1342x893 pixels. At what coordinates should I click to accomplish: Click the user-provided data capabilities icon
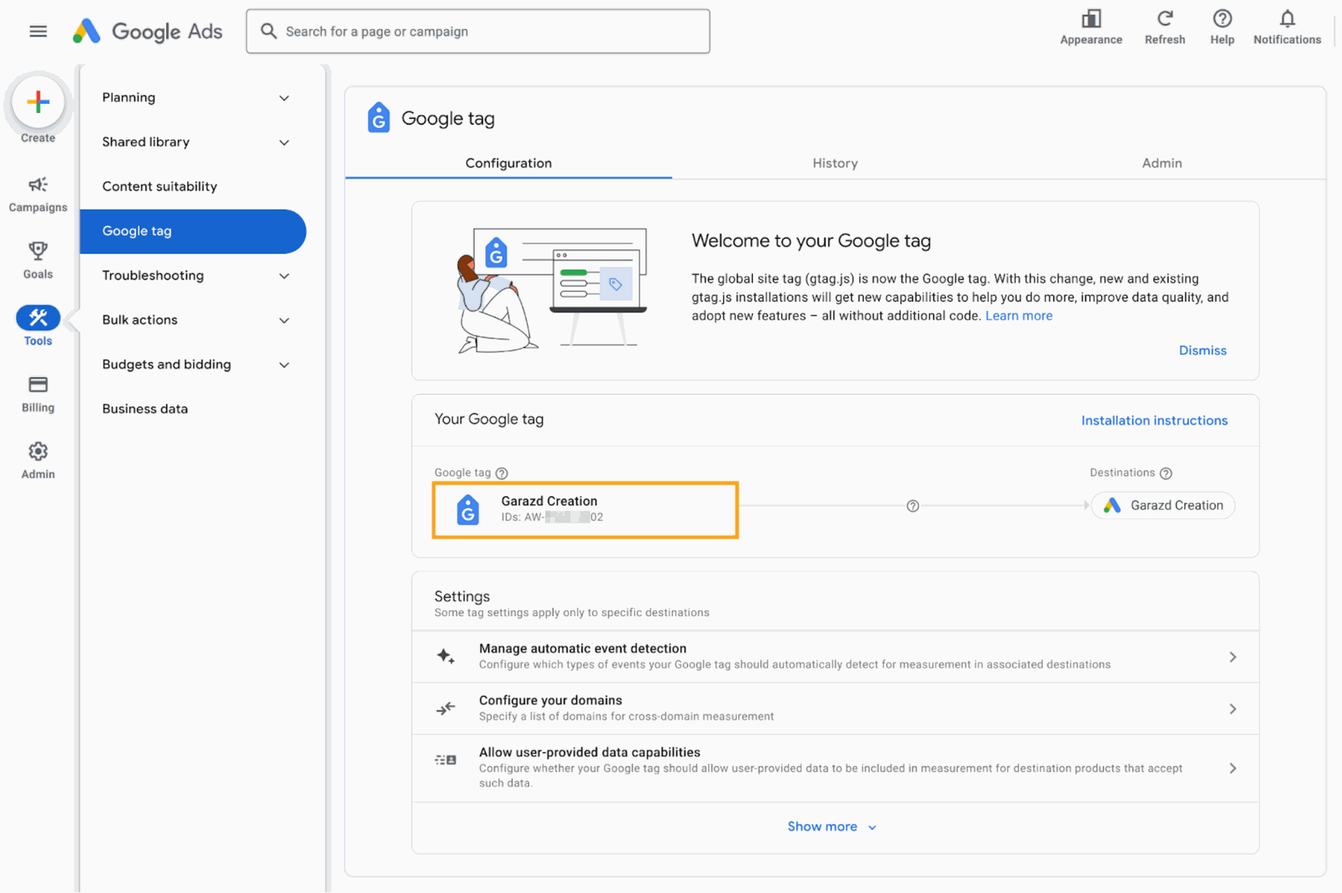pyautogui.click(x=446, y=760)
